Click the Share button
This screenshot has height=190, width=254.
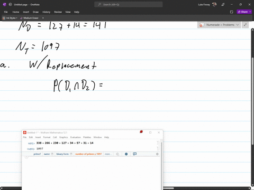243,12
